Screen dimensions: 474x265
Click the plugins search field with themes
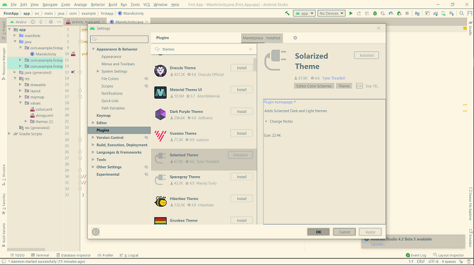(x=203, y=49)
